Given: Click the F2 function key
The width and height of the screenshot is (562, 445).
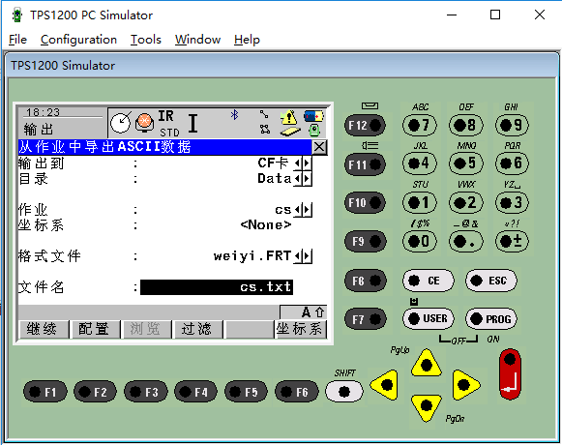Looking at the screenshot, I should click(x=96, y=392).
